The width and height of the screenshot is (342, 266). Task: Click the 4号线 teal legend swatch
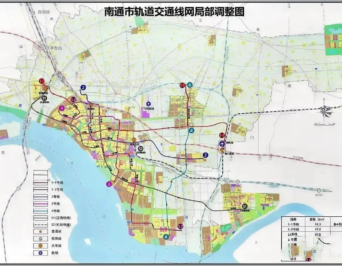pyautogui.click(x=40, y=210)
